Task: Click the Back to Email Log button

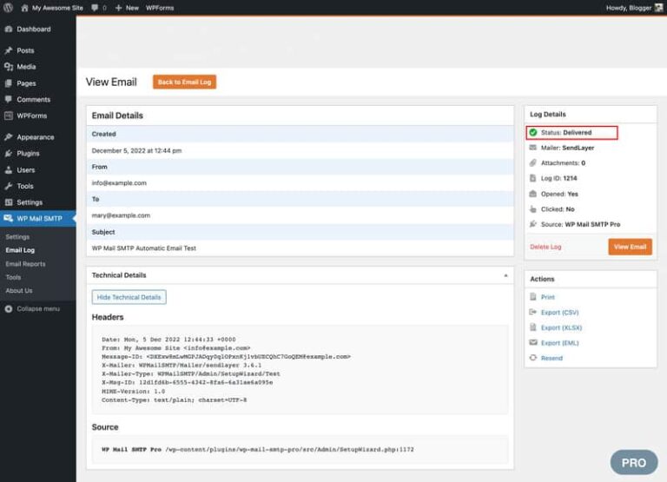Action: [x=184, y=82]
